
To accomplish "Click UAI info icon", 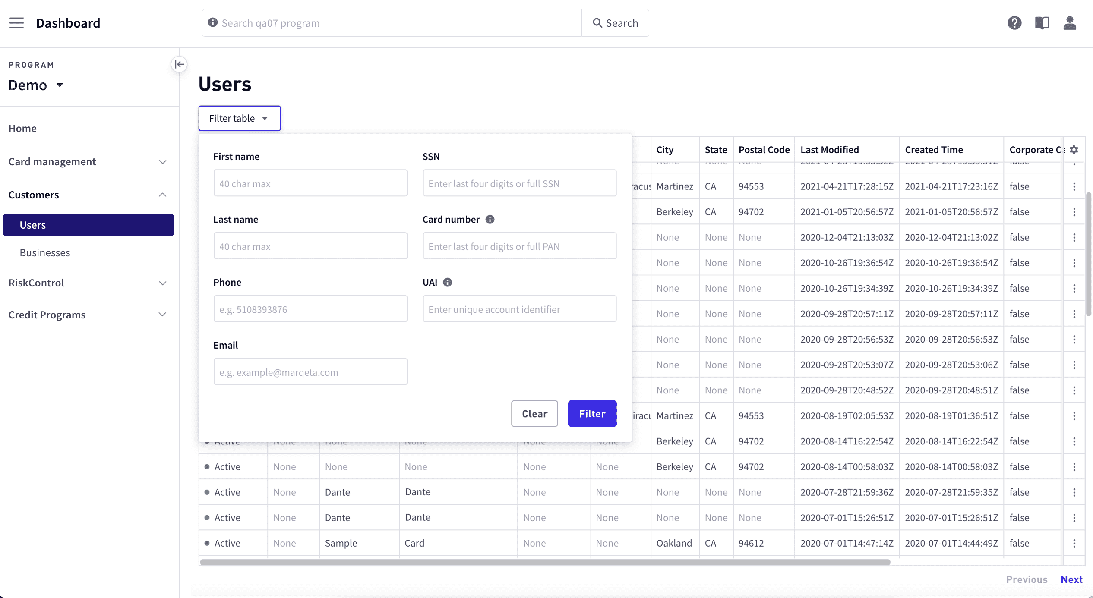I will [447, 282].
